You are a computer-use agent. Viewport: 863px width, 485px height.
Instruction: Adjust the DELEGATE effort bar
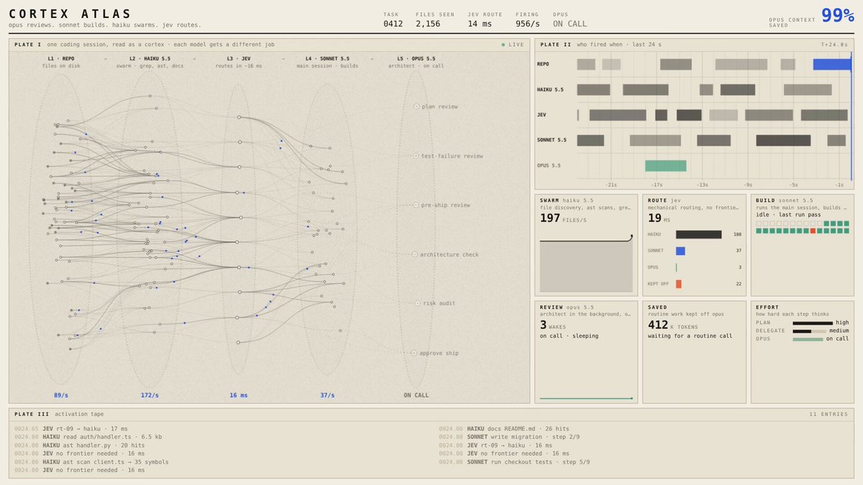pos(809,331)
